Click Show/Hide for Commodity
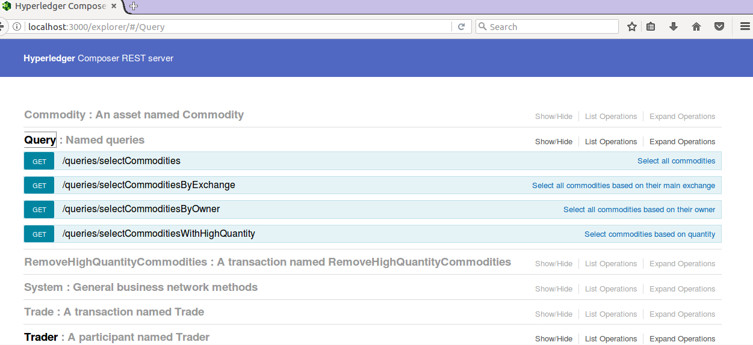Screen dimensions: 753x345 pyautogui.click(x=554, y=117)
